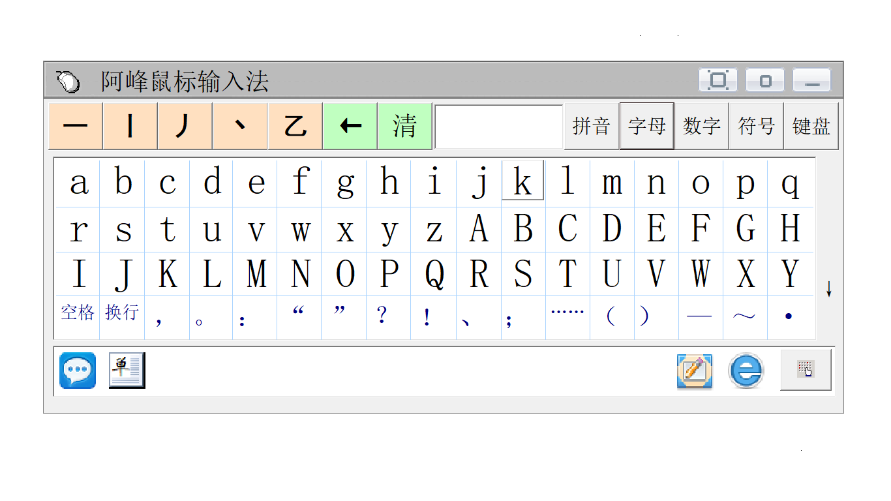Switch to the 字母 tab
Viewport: 891px width, 501px height.
(x=646, y=126)
